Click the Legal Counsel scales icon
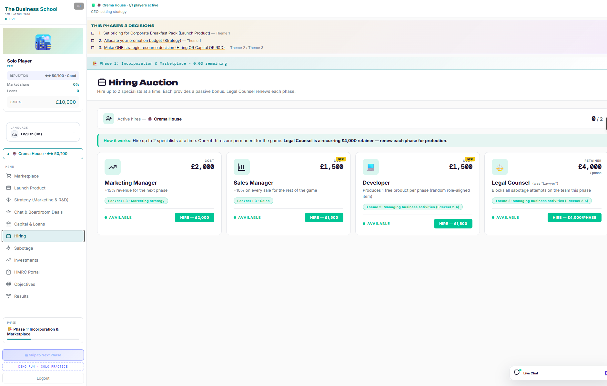 (500, 167)
